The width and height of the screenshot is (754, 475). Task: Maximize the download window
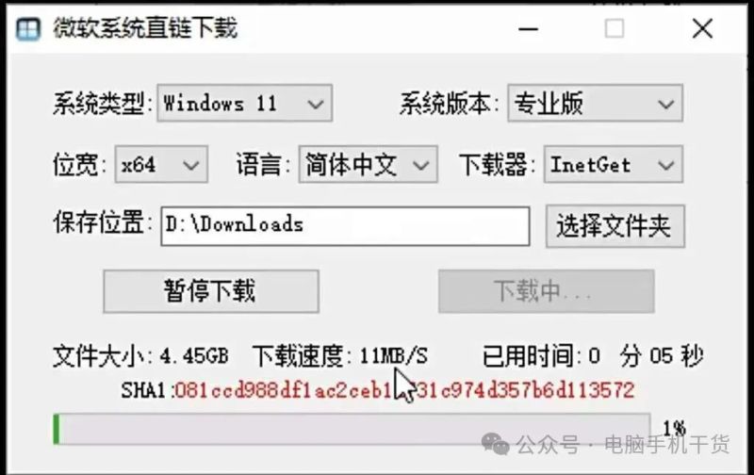[615, 29]
